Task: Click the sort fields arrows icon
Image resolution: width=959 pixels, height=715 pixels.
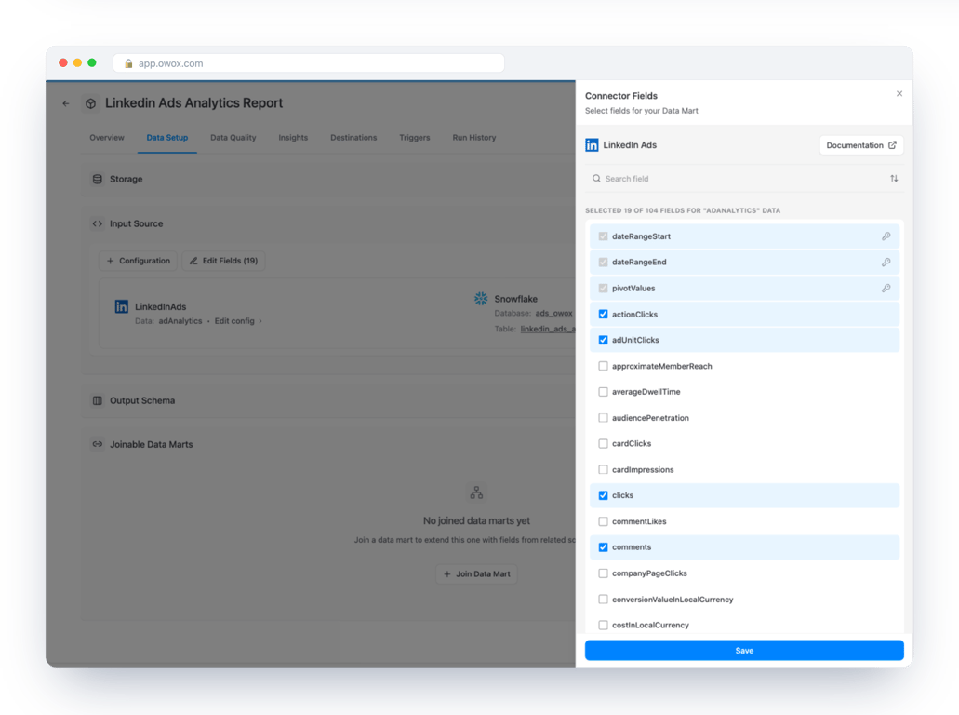Action: point(894,179)
